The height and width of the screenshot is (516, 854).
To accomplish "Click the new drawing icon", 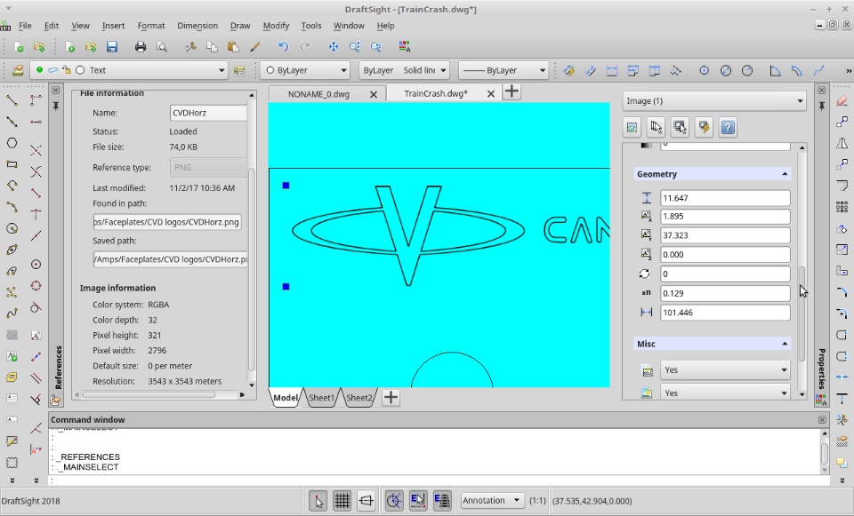I will pyautogui.click(x=18, y=47).
